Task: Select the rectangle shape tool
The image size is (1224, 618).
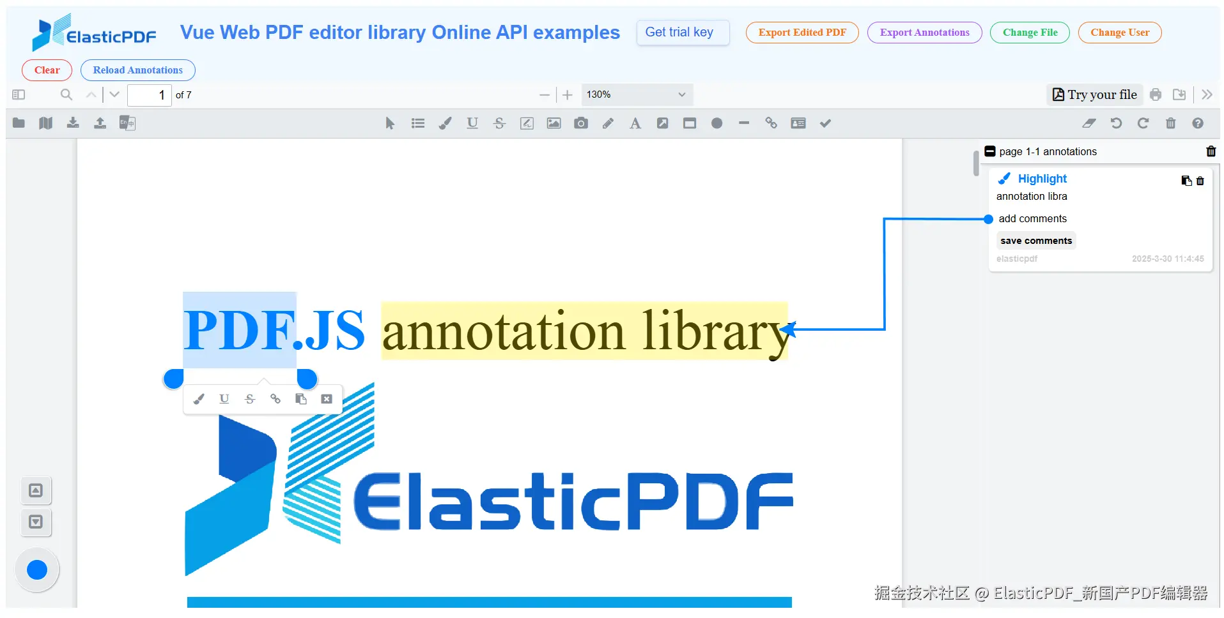Action: click(690, 123)
